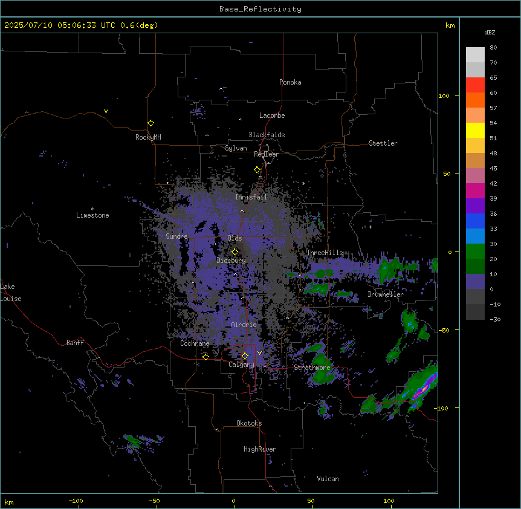Select the yellow diamond marker south of RedDeer

click(257, 170)
